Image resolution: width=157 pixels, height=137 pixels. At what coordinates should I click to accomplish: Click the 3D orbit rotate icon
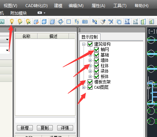click(61, 21)
